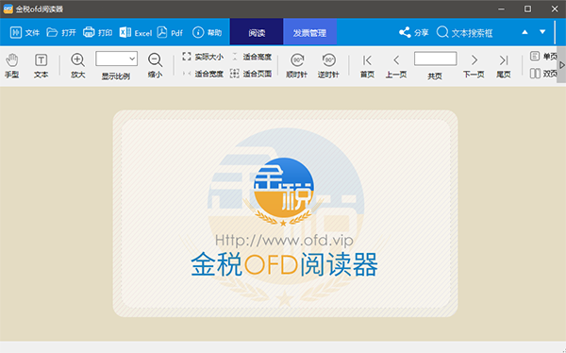Open the 显示比例 zoom ratio dropdown

117,59
